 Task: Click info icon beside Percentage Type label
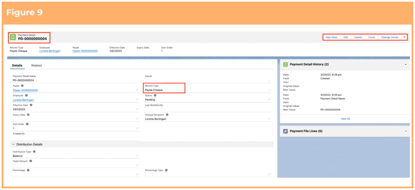point(166,170)
